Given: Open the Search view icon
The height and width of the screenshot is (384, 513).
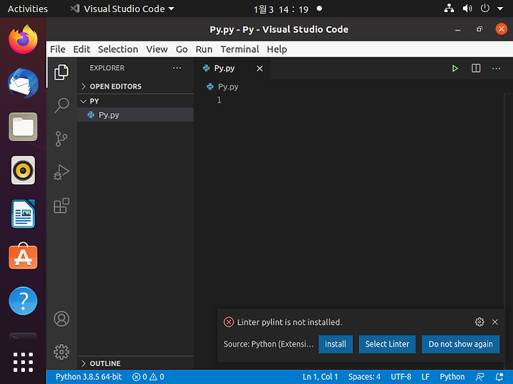Looking at the screenshot, I should [61, 105].
